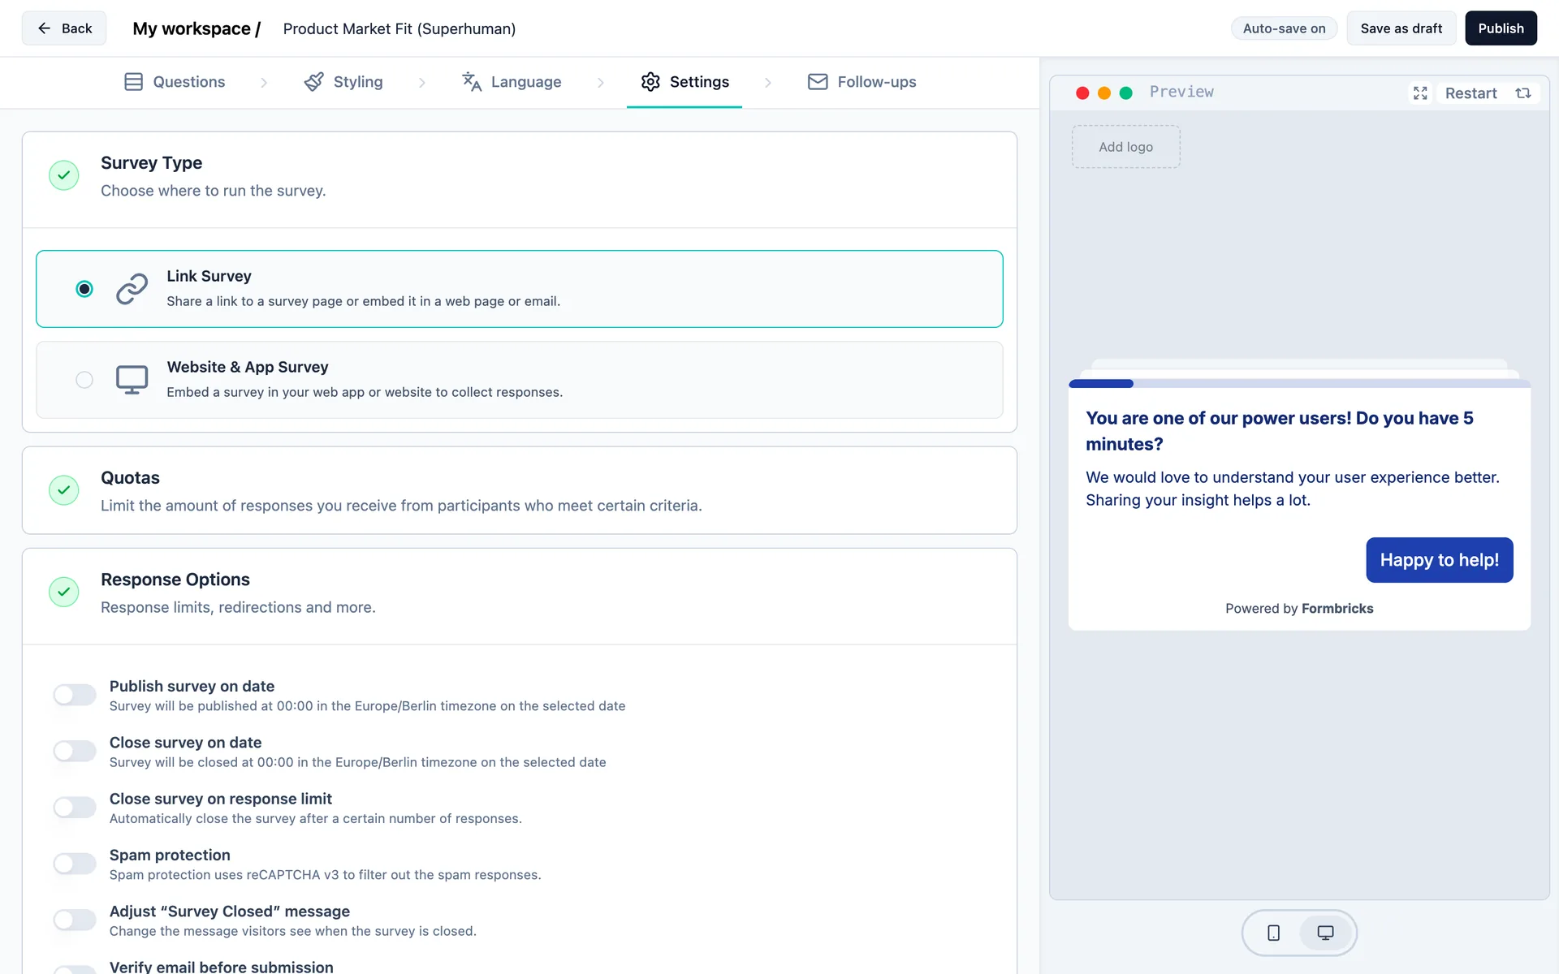Click green dot in preview window
Image resolution: width=1559 pixels, height=974 pixels.
click(1126, 93)
